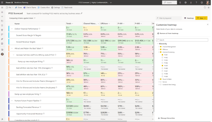Uncheck Offshore checkbox in hierarchy
Viewport: 212px width, 122px height.
161,49
